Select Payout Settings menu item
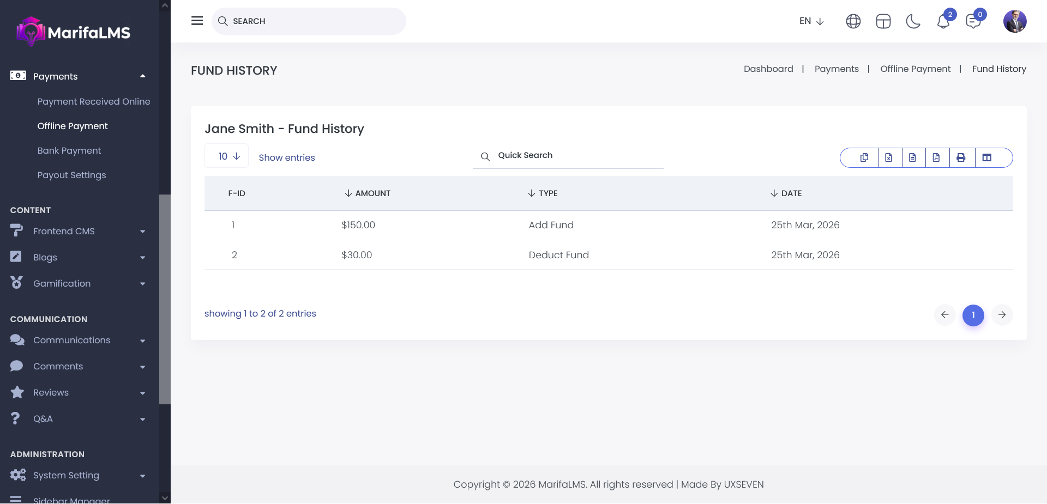Screen dimensions: 1047x504 coord(71,175)
